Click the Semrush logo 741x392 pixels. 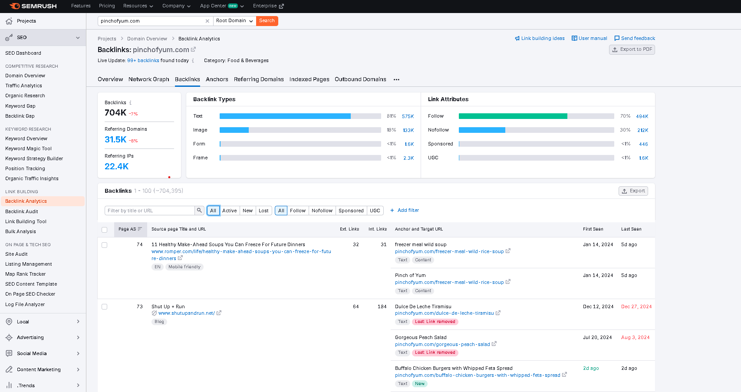point(33,6)
